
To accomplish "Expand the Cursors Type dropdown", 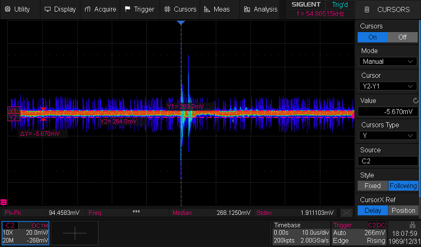I will pyautogui.click(x=388, y=136).
